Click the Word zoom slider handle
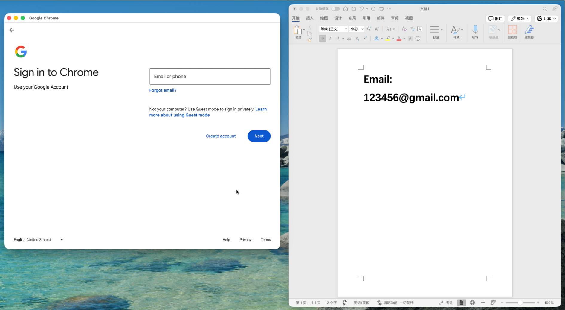Viewport: 565px width, 310px height. coord(520,303)
